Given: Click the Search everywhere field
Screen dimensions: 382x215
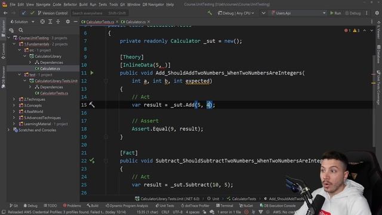Looking at the screenshot, I should click(100, 13).
